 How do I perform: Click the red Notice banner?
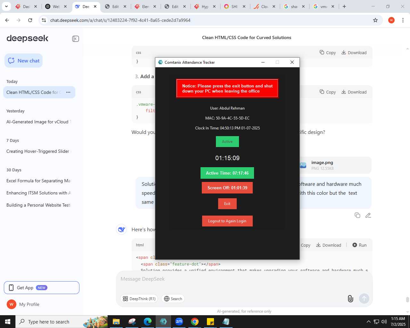[x=227, y=88]
